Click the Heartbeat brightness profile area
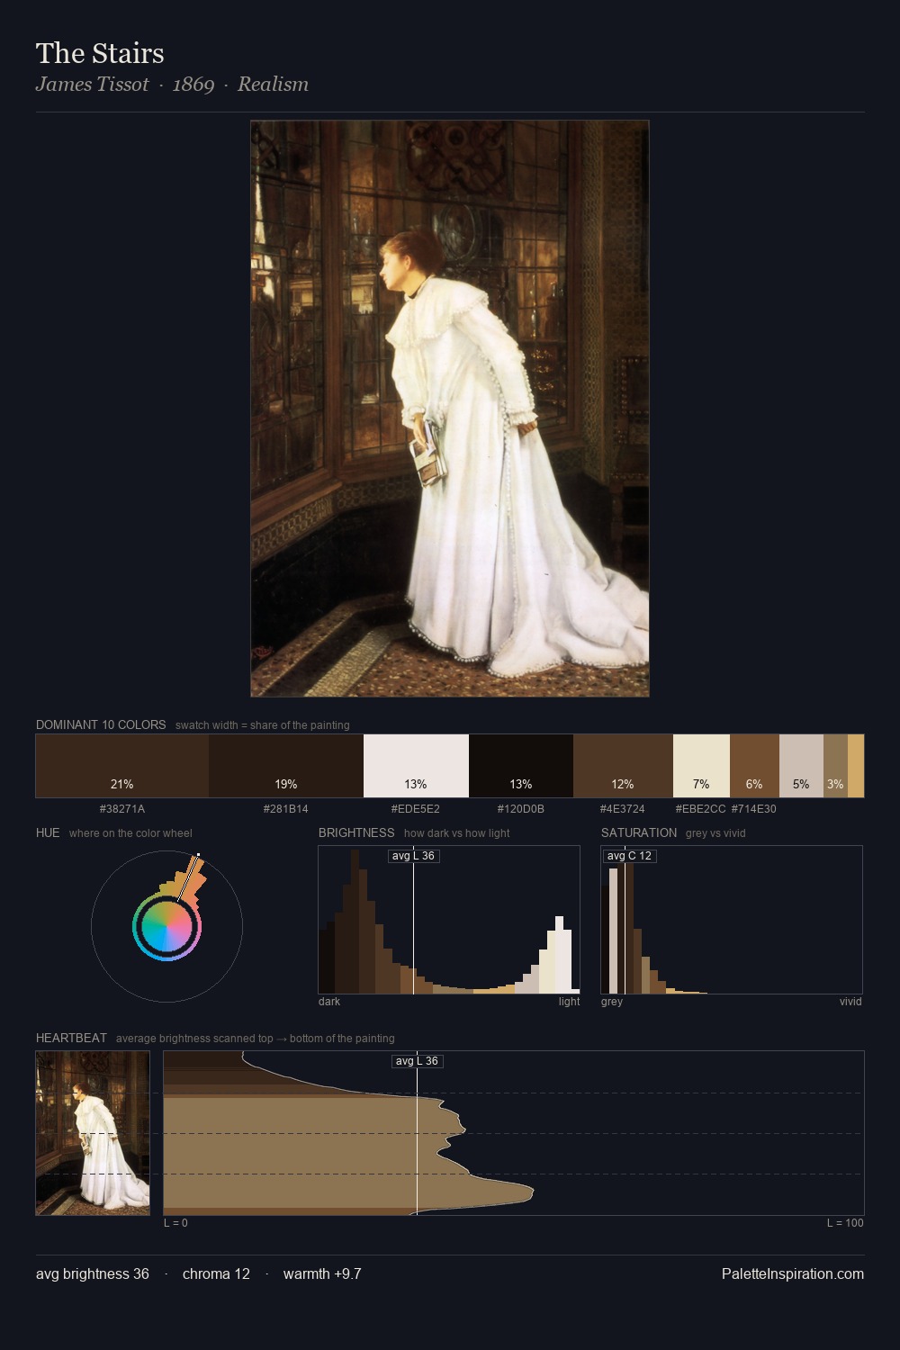The height and width of the screenshot is (1350, 900). pyautogui.click(x=513, y=1133)
